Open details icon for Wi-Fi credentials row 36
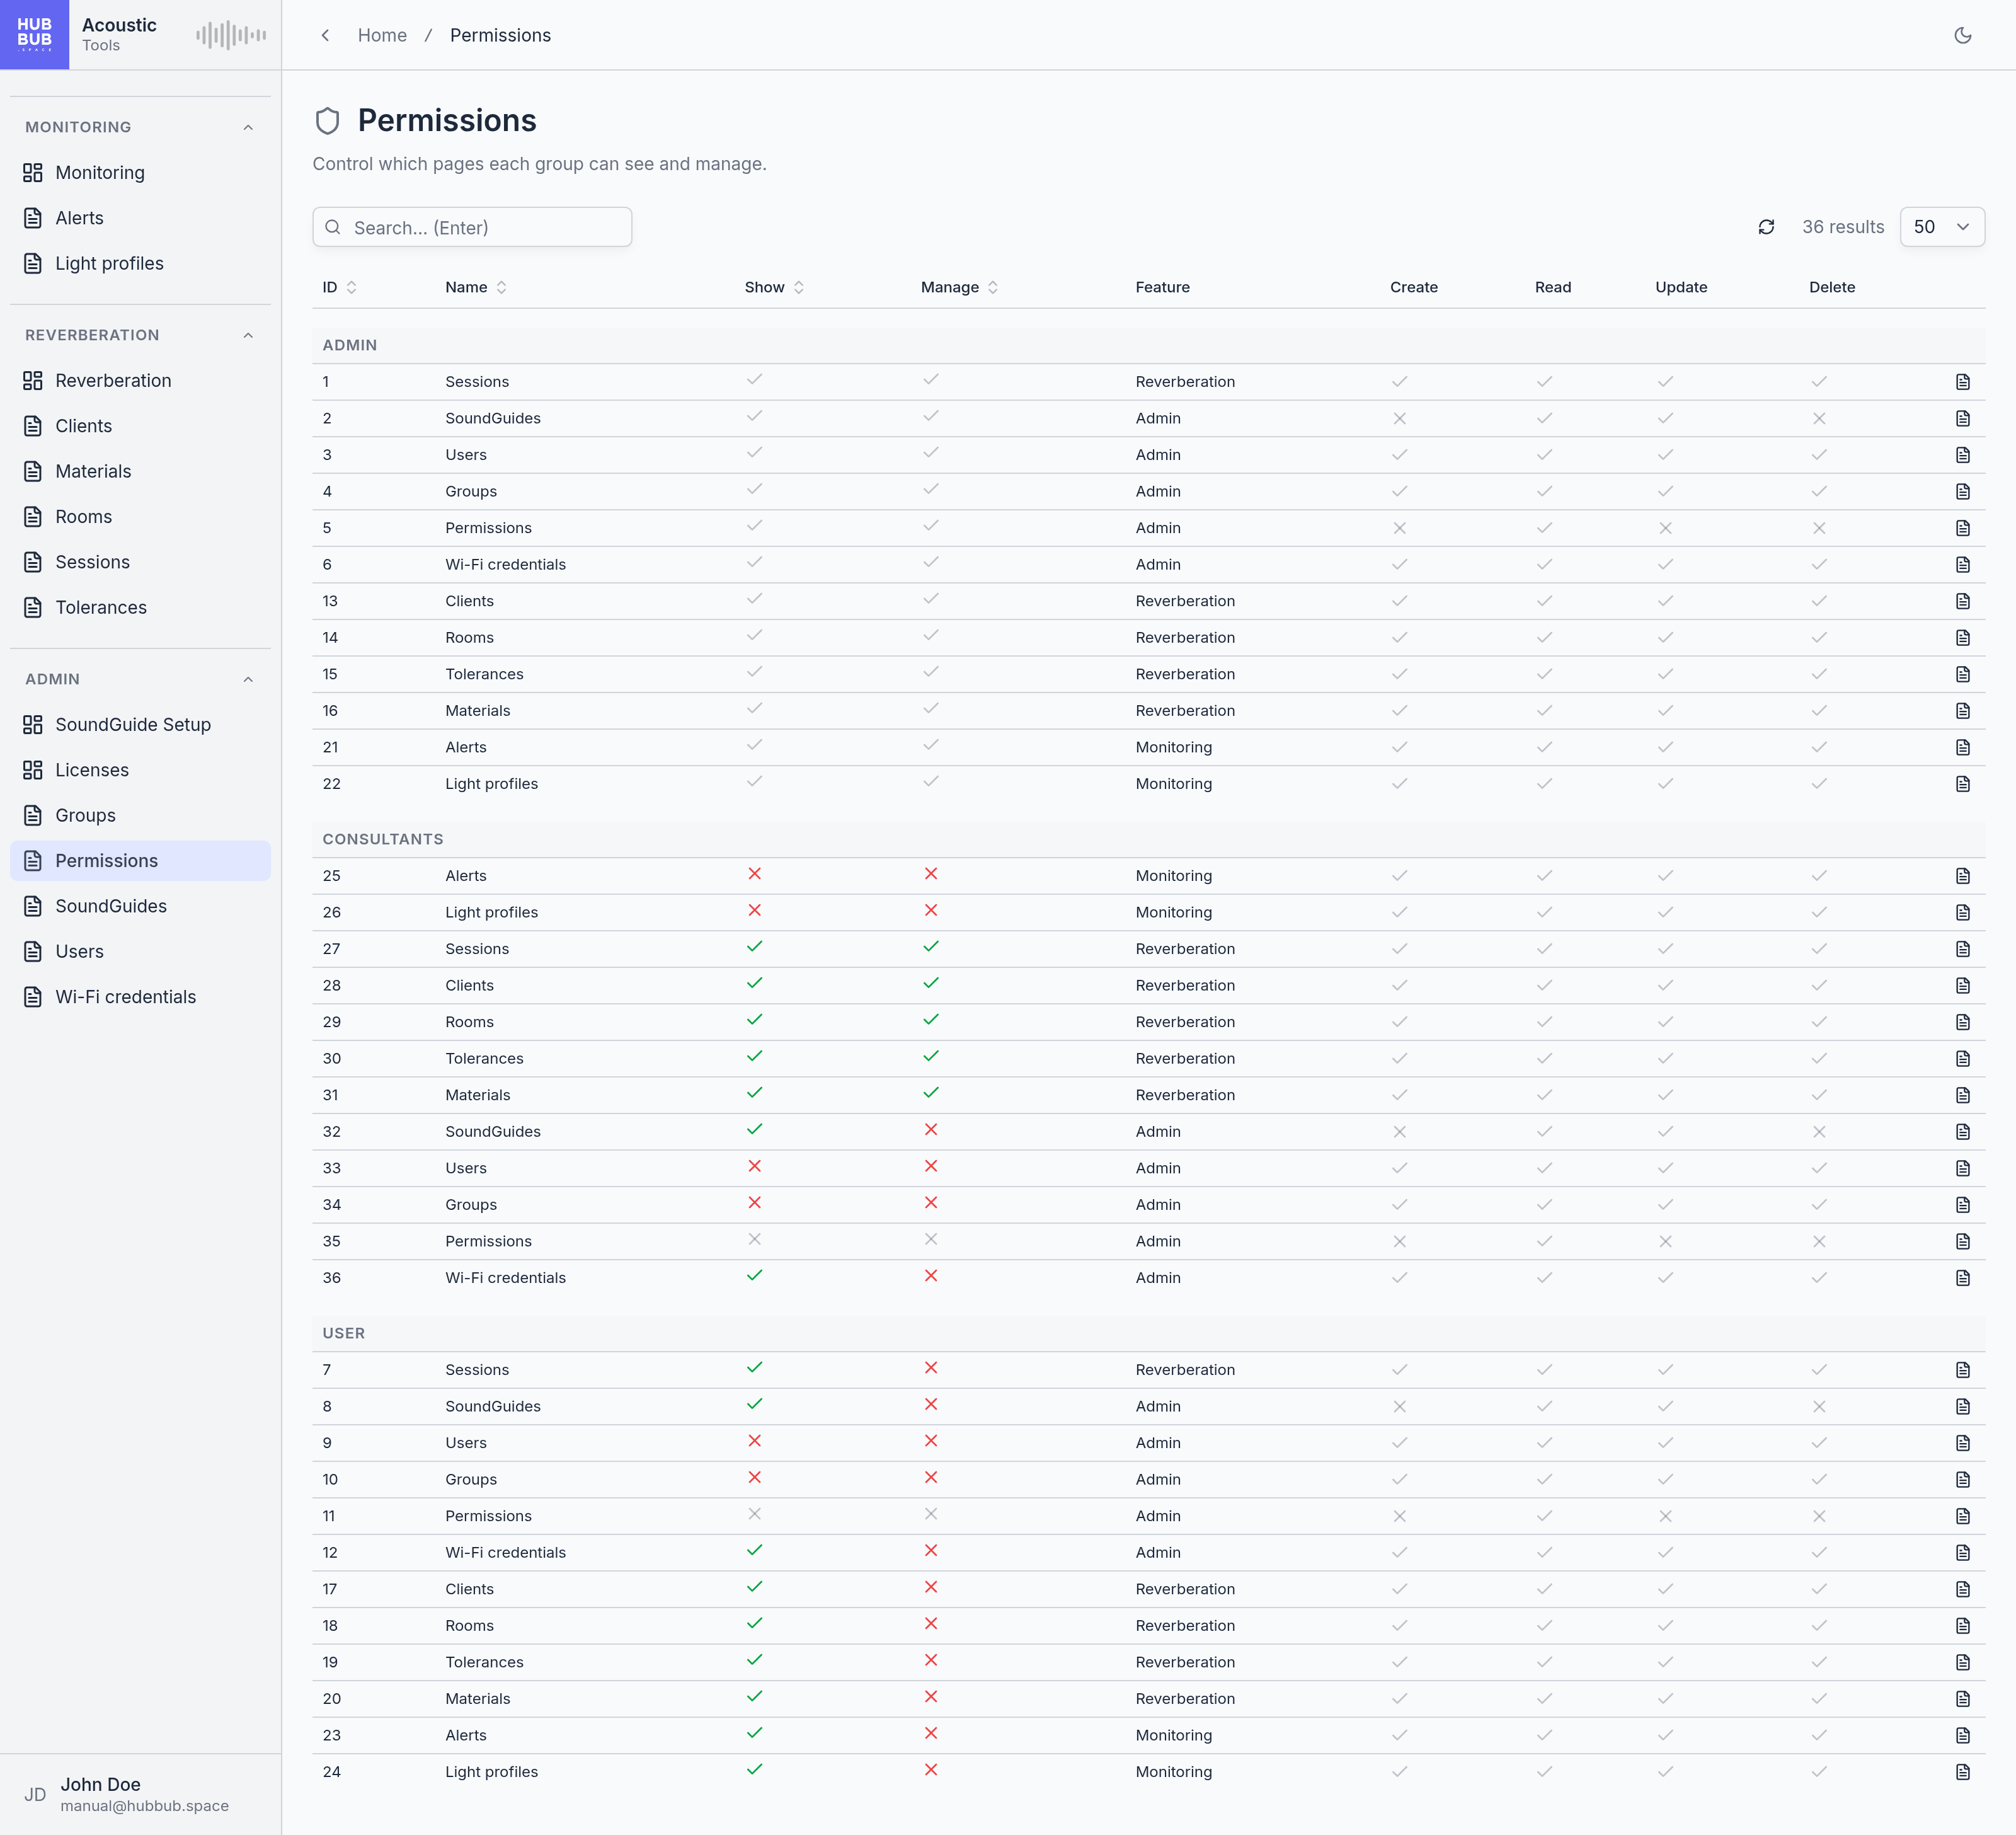 1962,1278
